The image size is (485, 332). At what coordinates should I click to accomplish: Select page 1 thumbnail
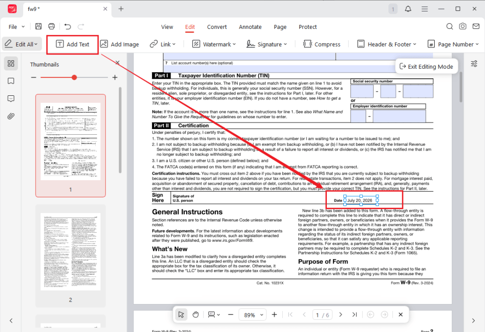[x=71, y=145]
